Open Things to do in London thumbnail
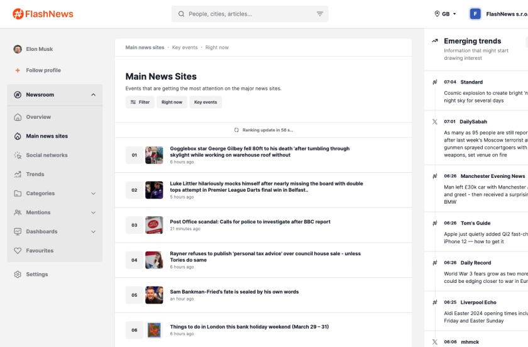 154,330
